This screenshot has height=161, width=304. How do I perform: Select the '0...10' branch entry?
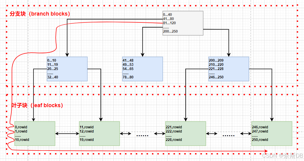(52, 60)
